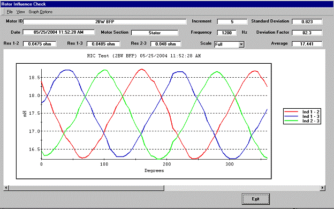The width and height of the screenshot is (334, 209).
Task: Click the Res 1-2 field 0.0475 ohm
Action: (x=40, y=44)
